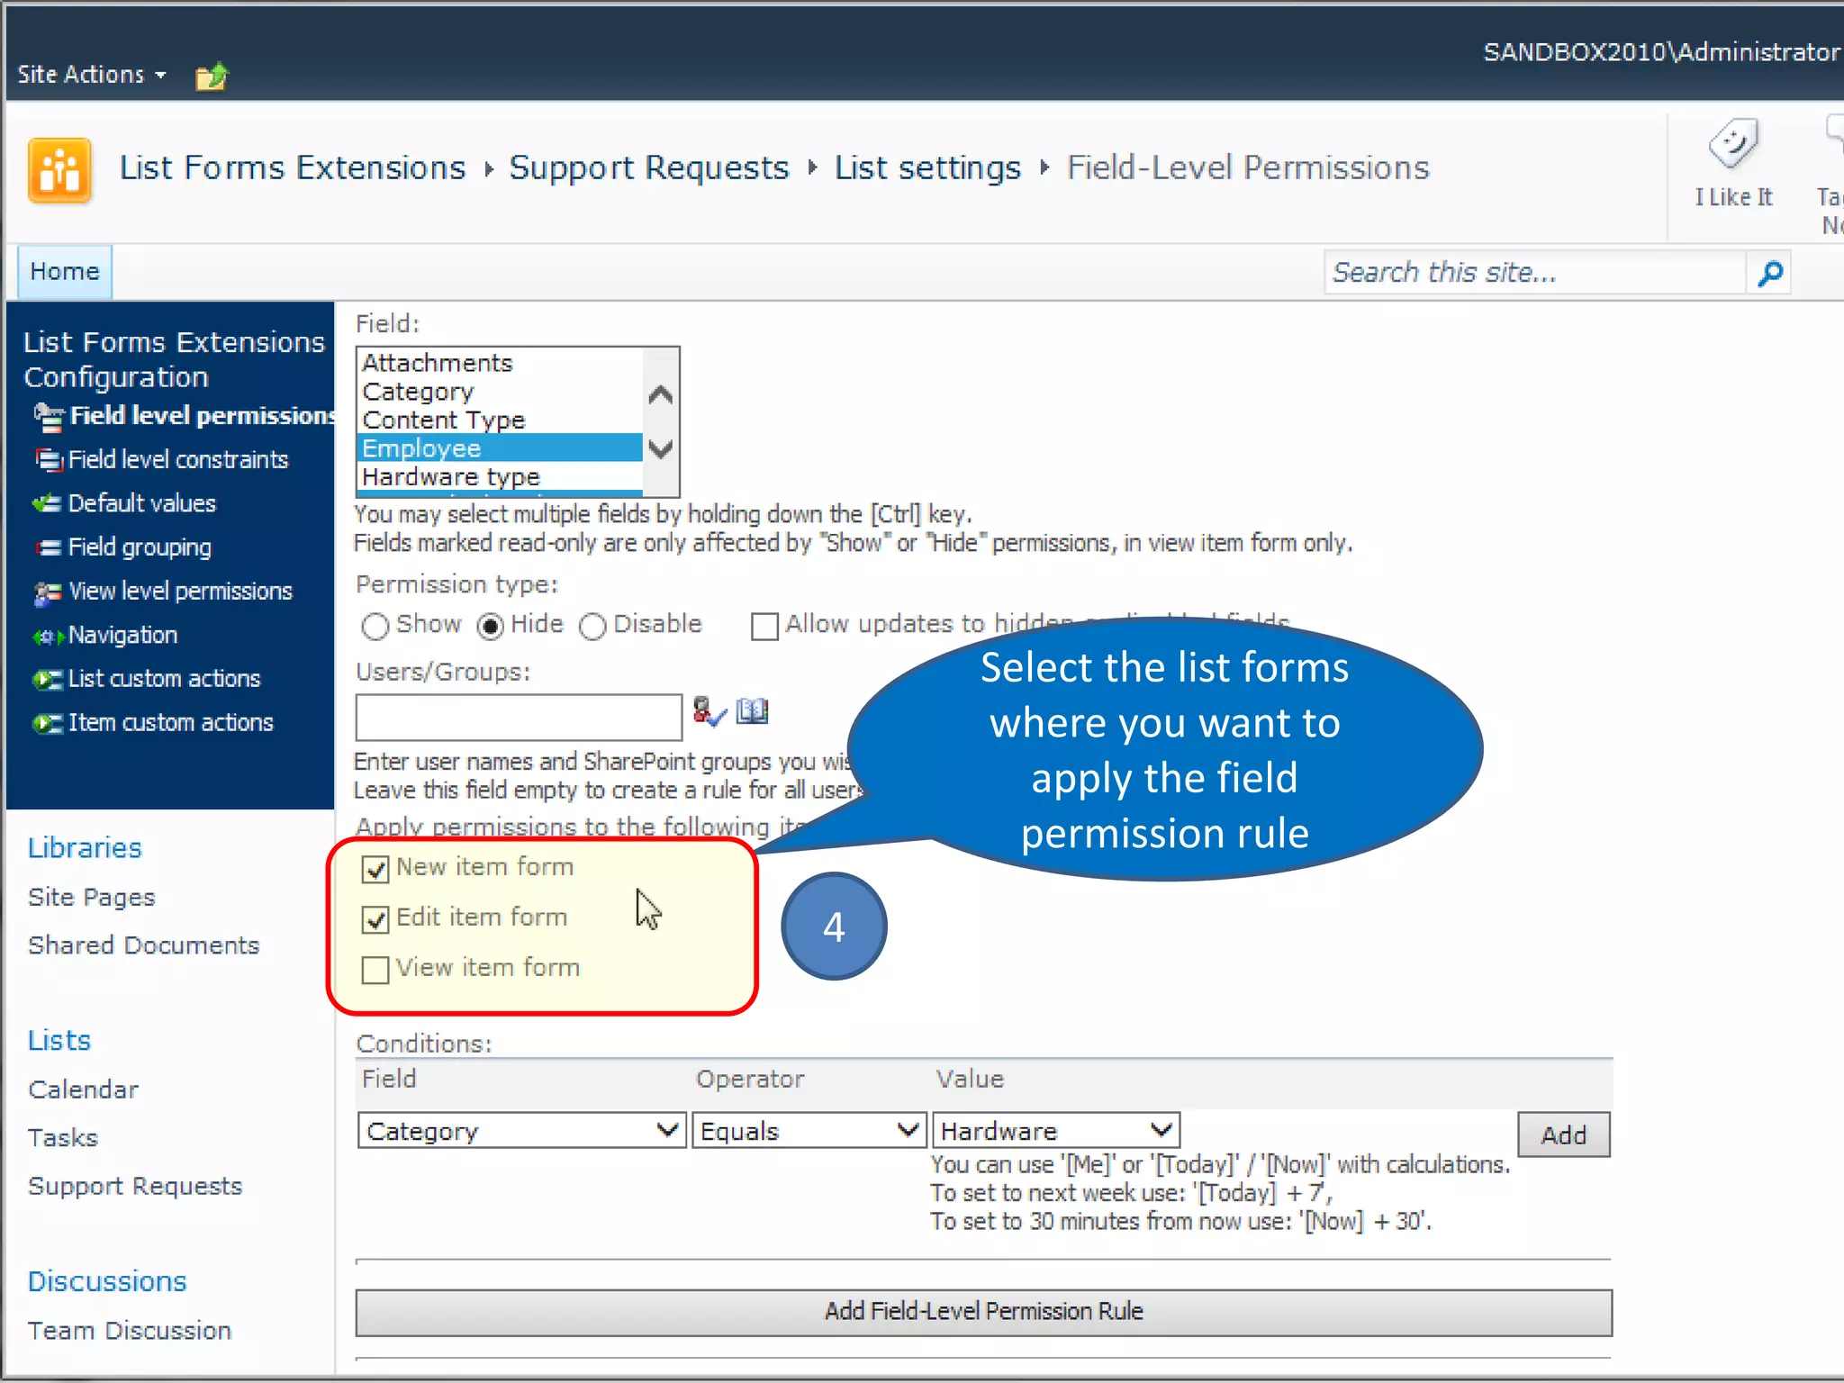Open Default values configuration
The width and height of the screenshot is (1844, 1383).
(x=142, y=503)
